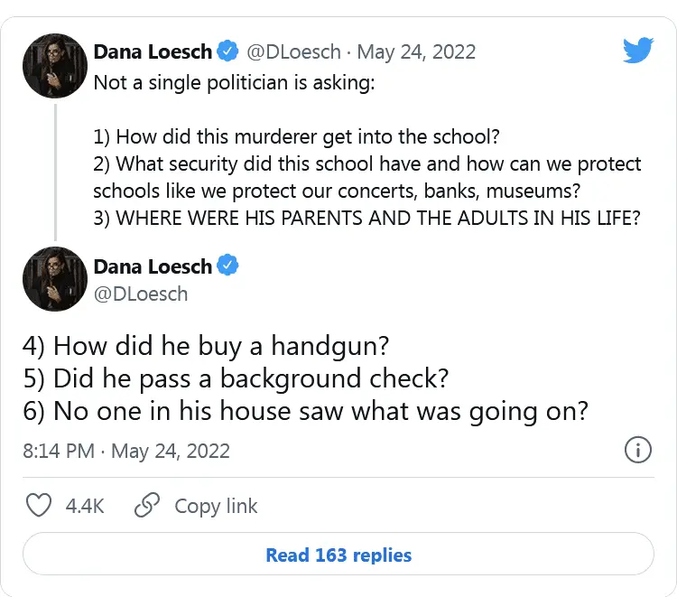Click verified badge in parent tweet
677x597 pixels.
pos(228,51)
